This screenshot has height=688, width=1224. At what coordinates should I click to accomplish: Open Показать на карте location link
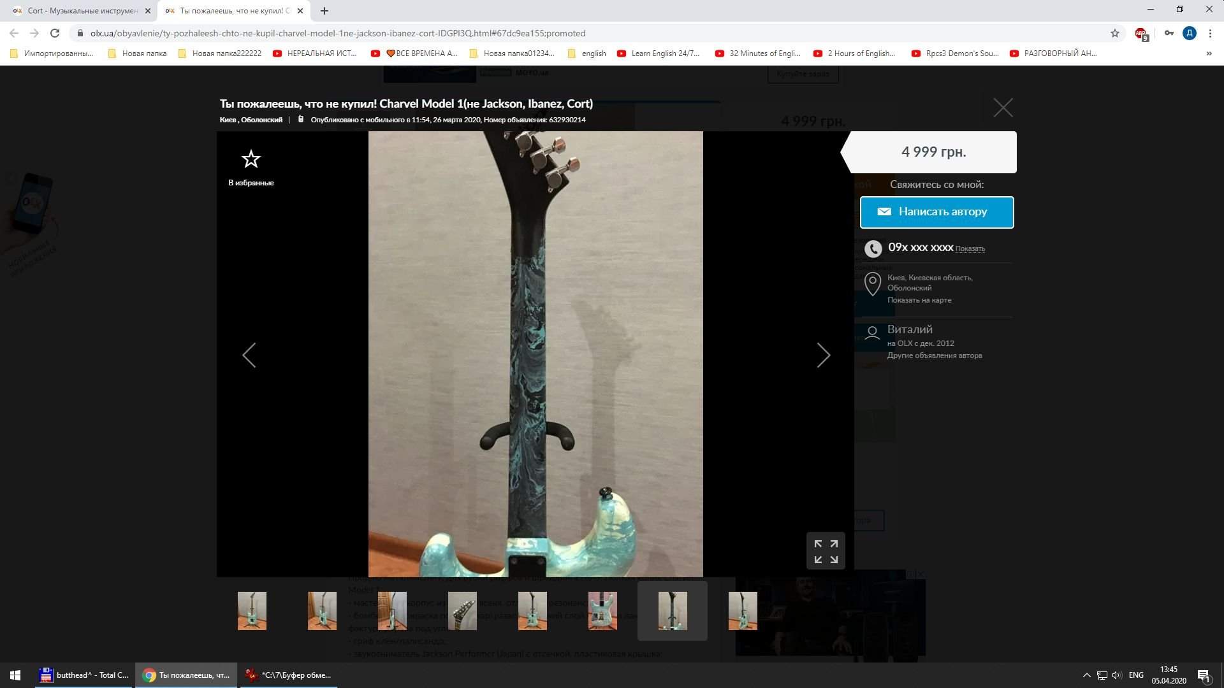919,300
